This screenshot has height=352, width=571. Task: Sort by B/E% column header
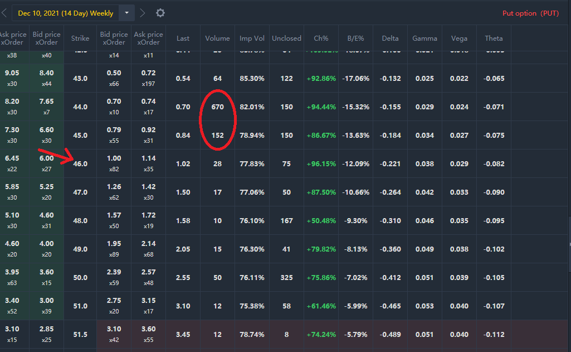pos(355,38)
